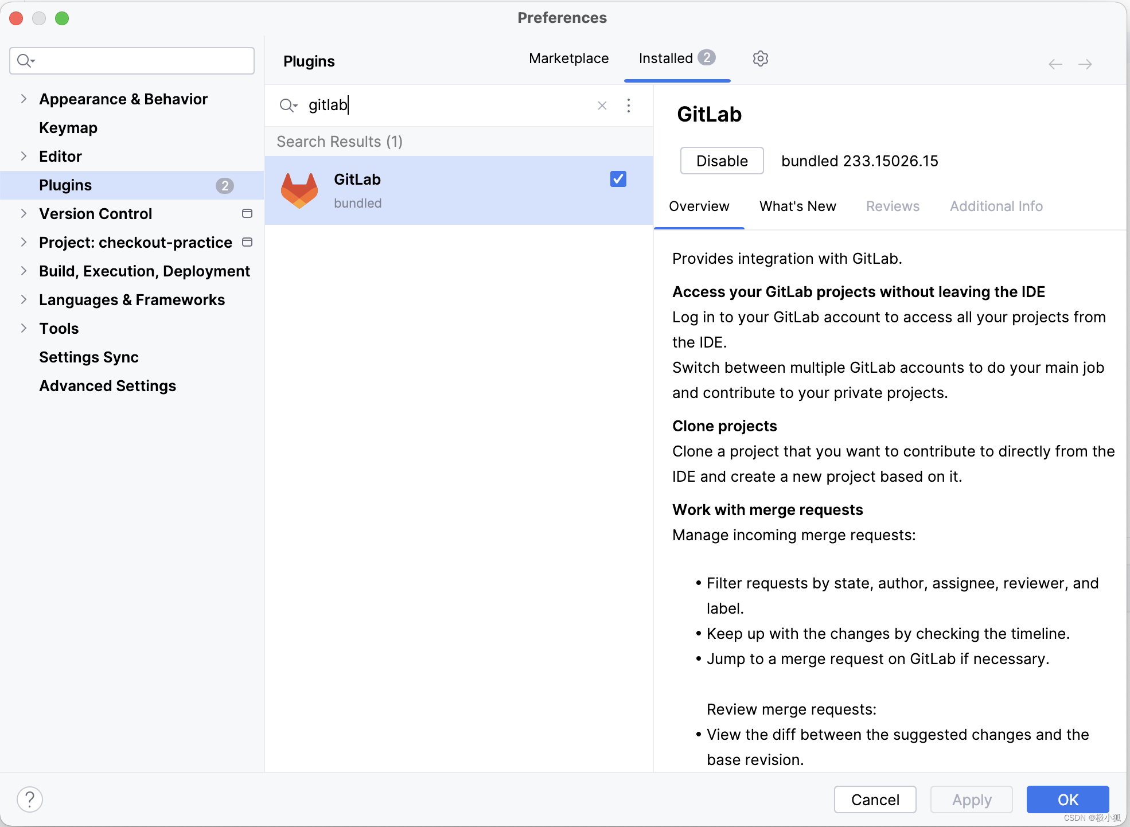
Task: Expand Project: checkout-practice section
Action: (x=24, y=242)
